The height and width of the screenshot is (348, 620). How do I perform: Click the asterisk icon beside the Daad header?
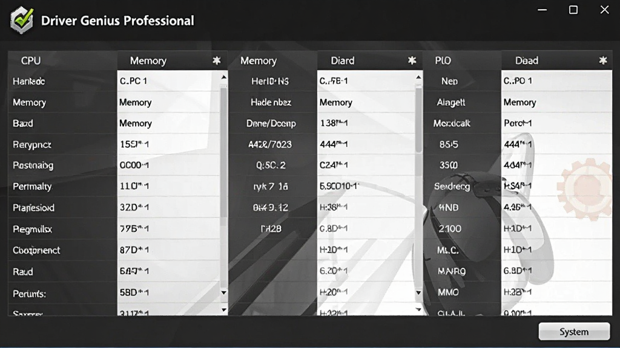602,60
